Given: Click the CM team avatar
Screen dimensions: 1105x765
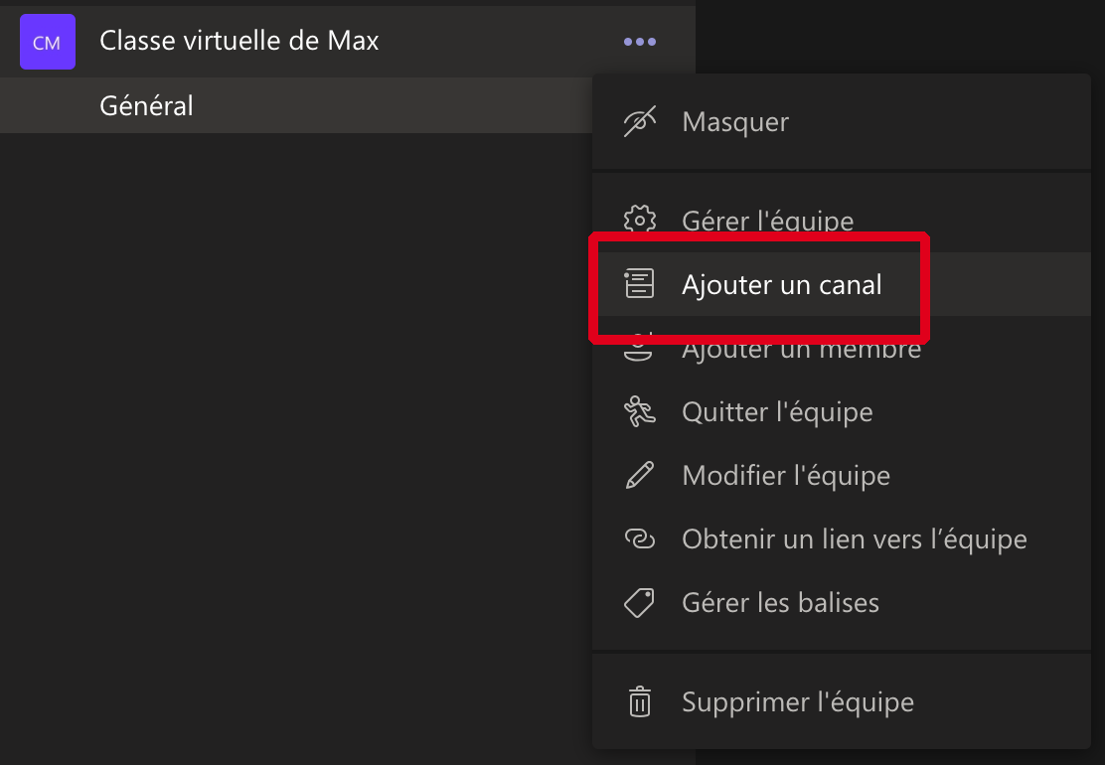Looking at the screenshot, I should (48, 42).
